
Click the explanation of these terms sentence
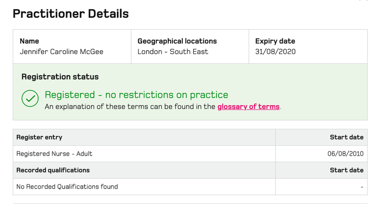click(x=163, y=107)
